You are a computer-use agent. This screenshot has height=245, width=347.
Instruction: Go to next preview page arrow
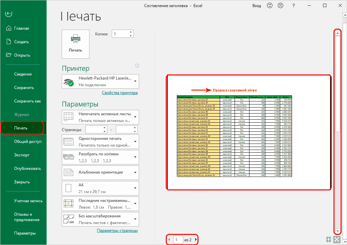pyautogui.click(x=196, y=240)
